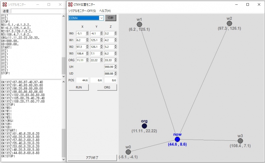The image size is (265, 163).
Task: Adjust the UH value spinner
Action: pyautogui.click(x=116, y=67)
